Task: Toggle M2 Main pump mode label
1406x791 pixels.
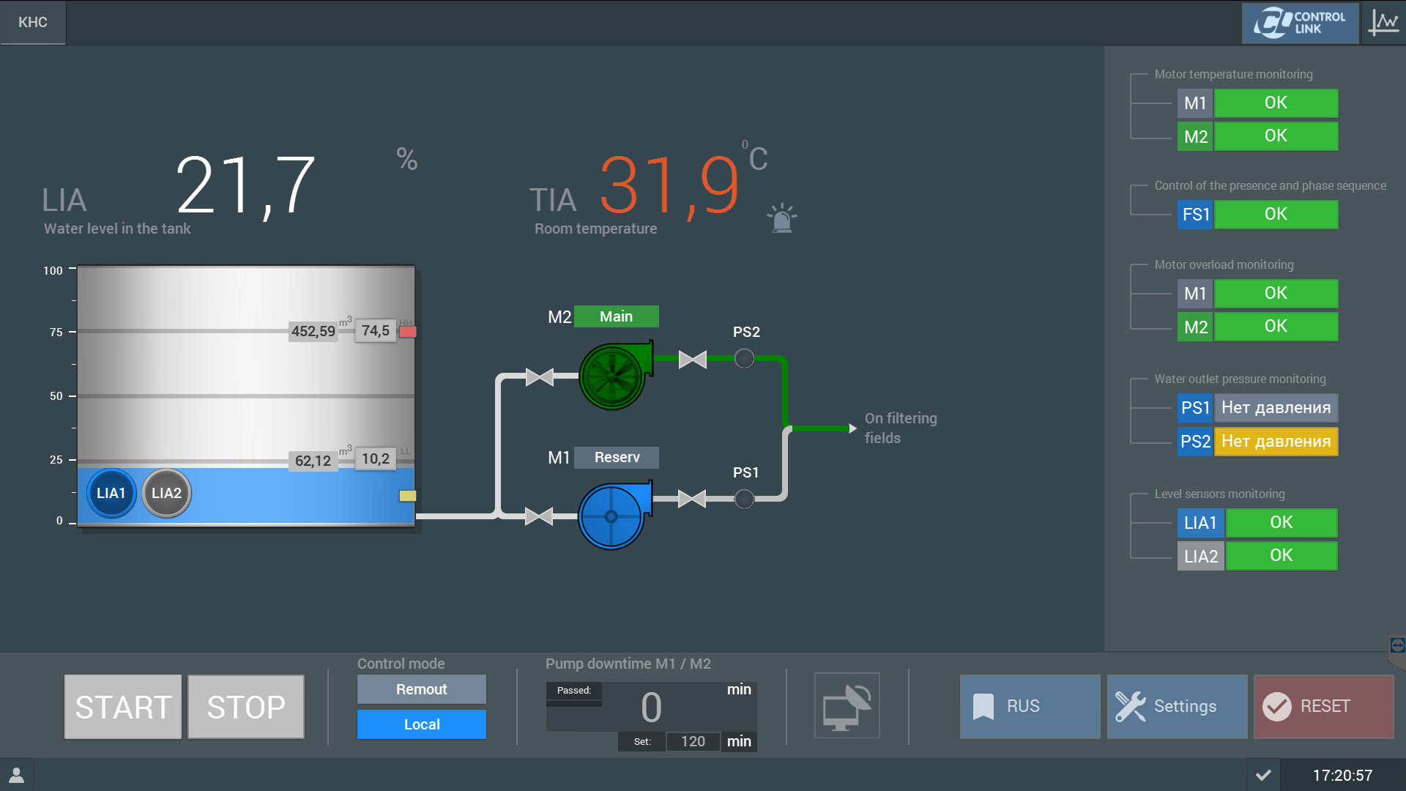Action: tap(617, 316)
